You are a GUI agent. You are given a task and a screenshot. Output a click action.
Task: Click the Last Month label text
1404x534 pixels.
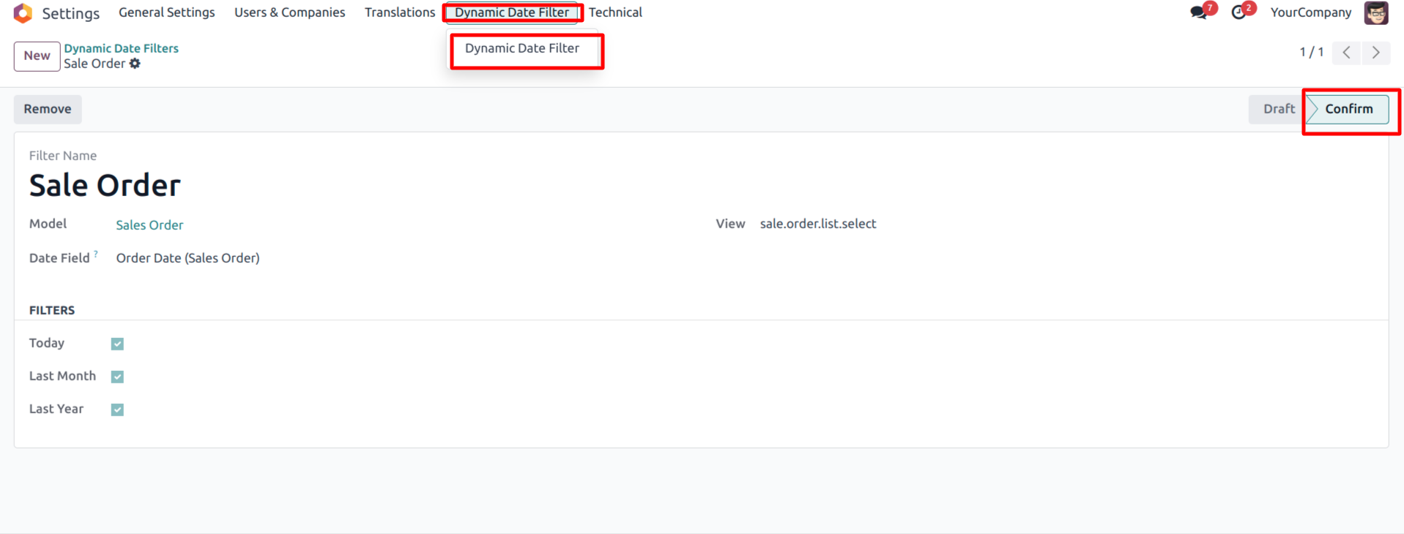tap(62, 376)
